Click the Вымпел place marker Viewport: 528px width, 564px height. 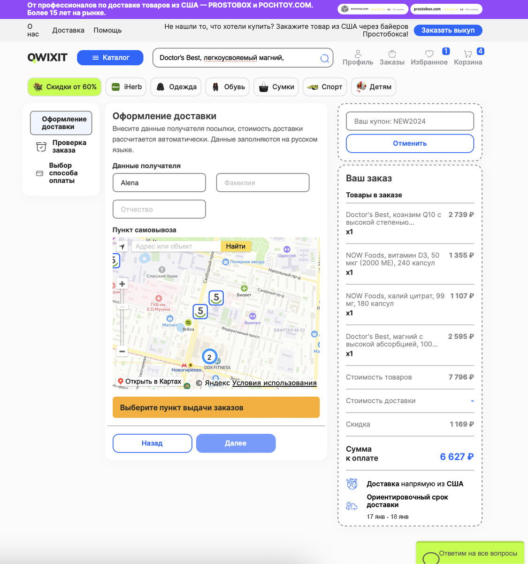point(253,316)
